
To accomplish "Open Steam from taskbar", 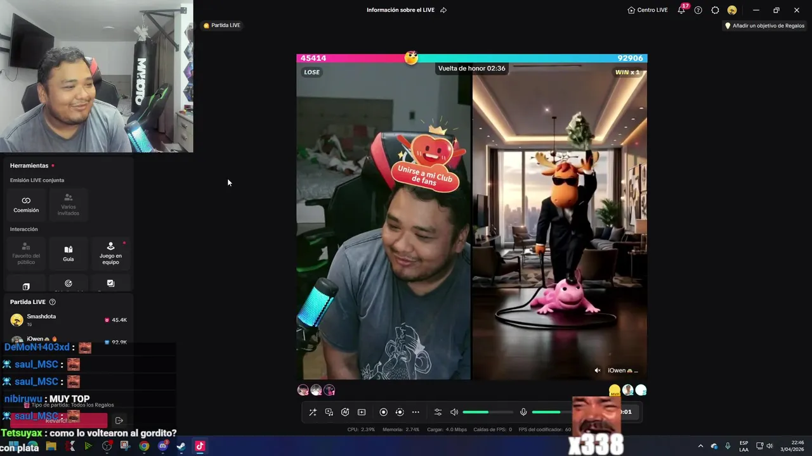I will point(181,446).
